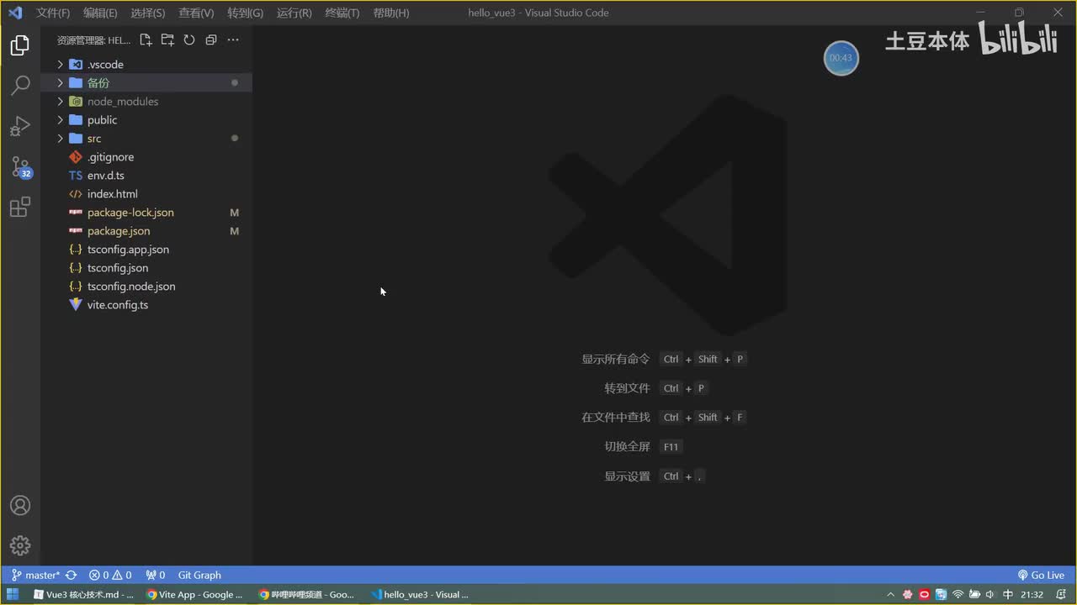Click the ports forwarded indicator showing 0
The height and width of the screenshot is (605, 1077).
tap(155, 576)
